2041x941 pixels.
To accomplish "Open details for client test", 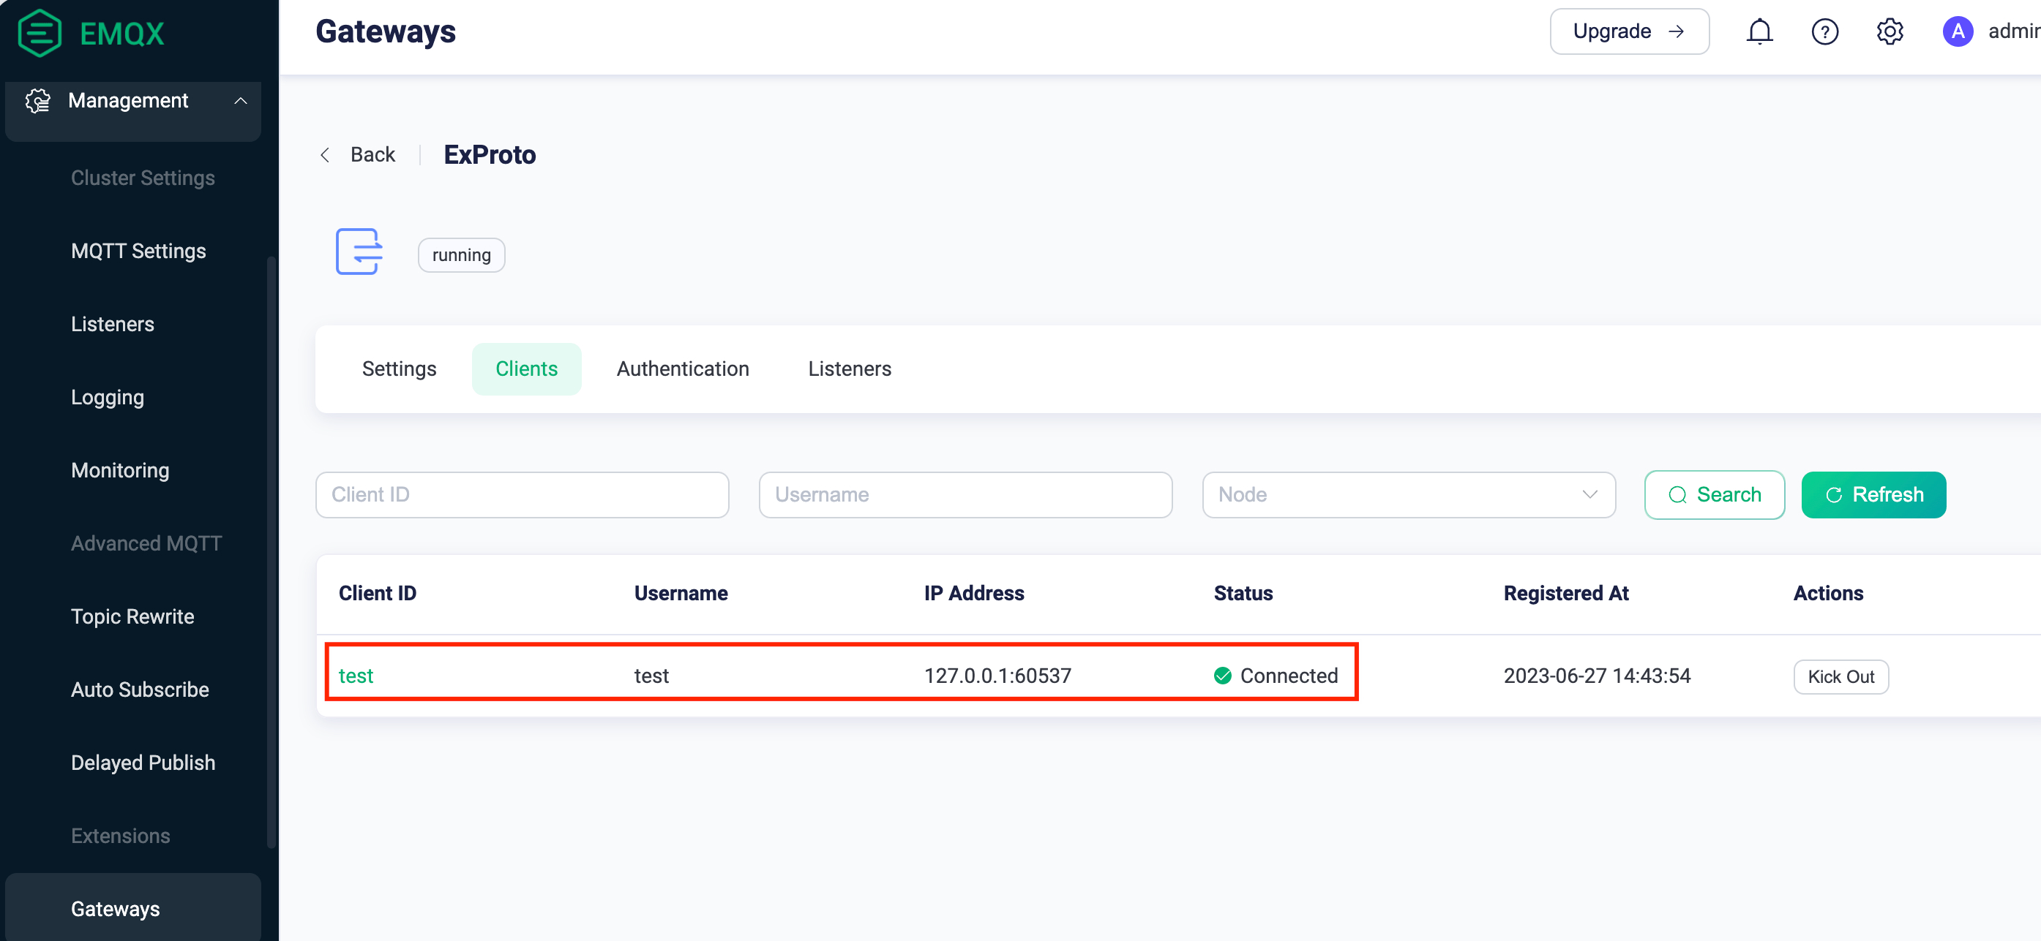I will pyautogui.click(x=356, y=676).
